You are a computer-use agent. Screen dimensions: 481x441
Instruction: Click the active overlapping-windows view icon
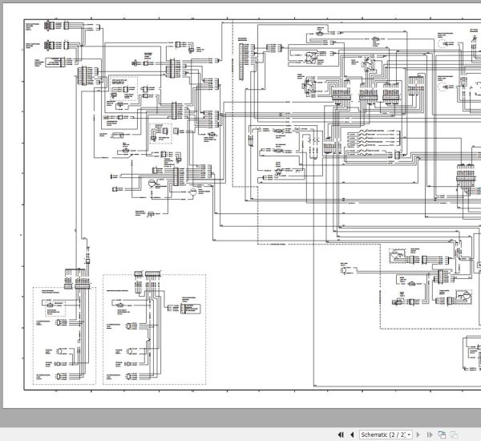tap(442, 435)
